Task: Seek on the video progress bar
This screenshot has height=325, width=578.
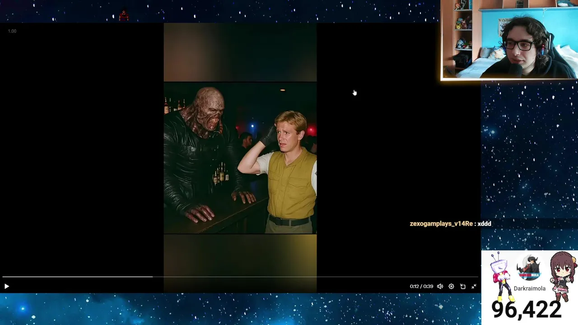Action: (240, 277)
